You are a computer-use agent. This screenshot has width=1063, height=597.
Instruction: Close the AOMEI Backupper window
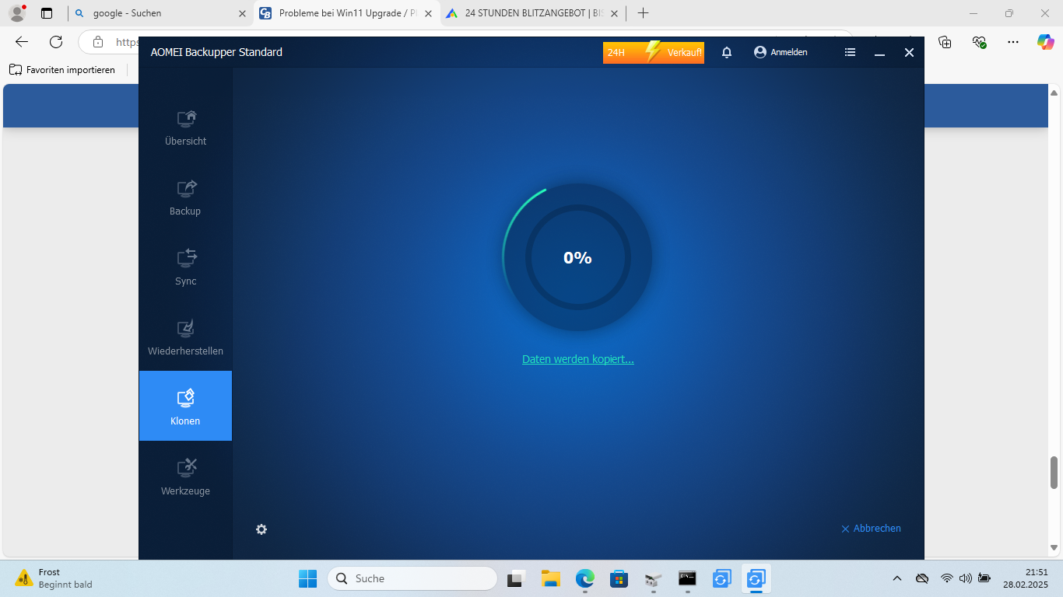pyautogui.click(x=909, y=53)
